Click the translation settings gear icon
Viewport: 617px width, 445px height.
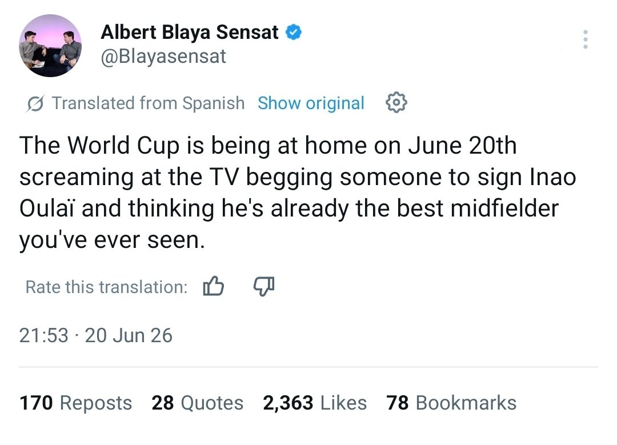396,103
